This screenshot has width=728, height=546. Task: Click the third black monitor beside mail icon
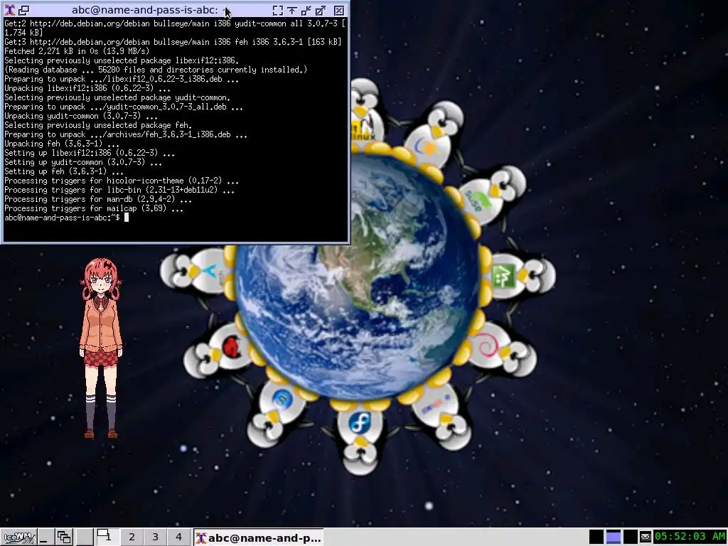tap(630, 537)
